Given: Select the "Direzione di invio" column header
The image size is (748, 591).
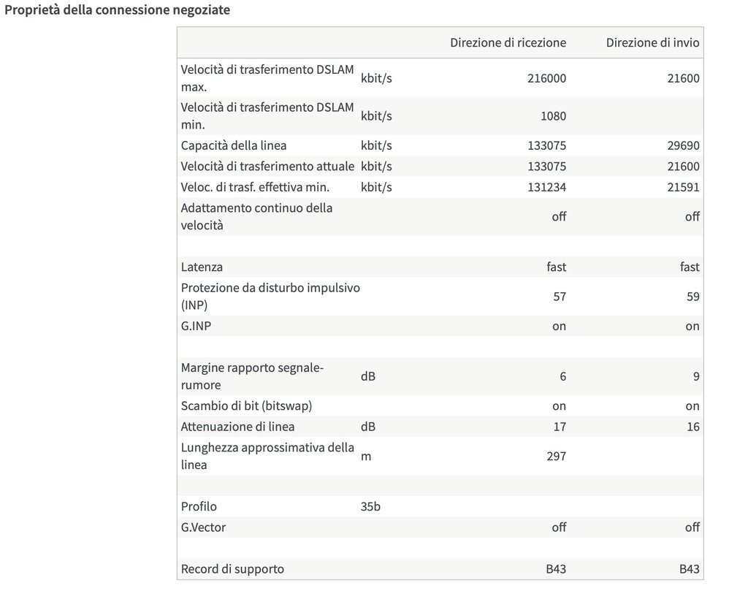Looking at the screenshot, I should pos(652,42).
